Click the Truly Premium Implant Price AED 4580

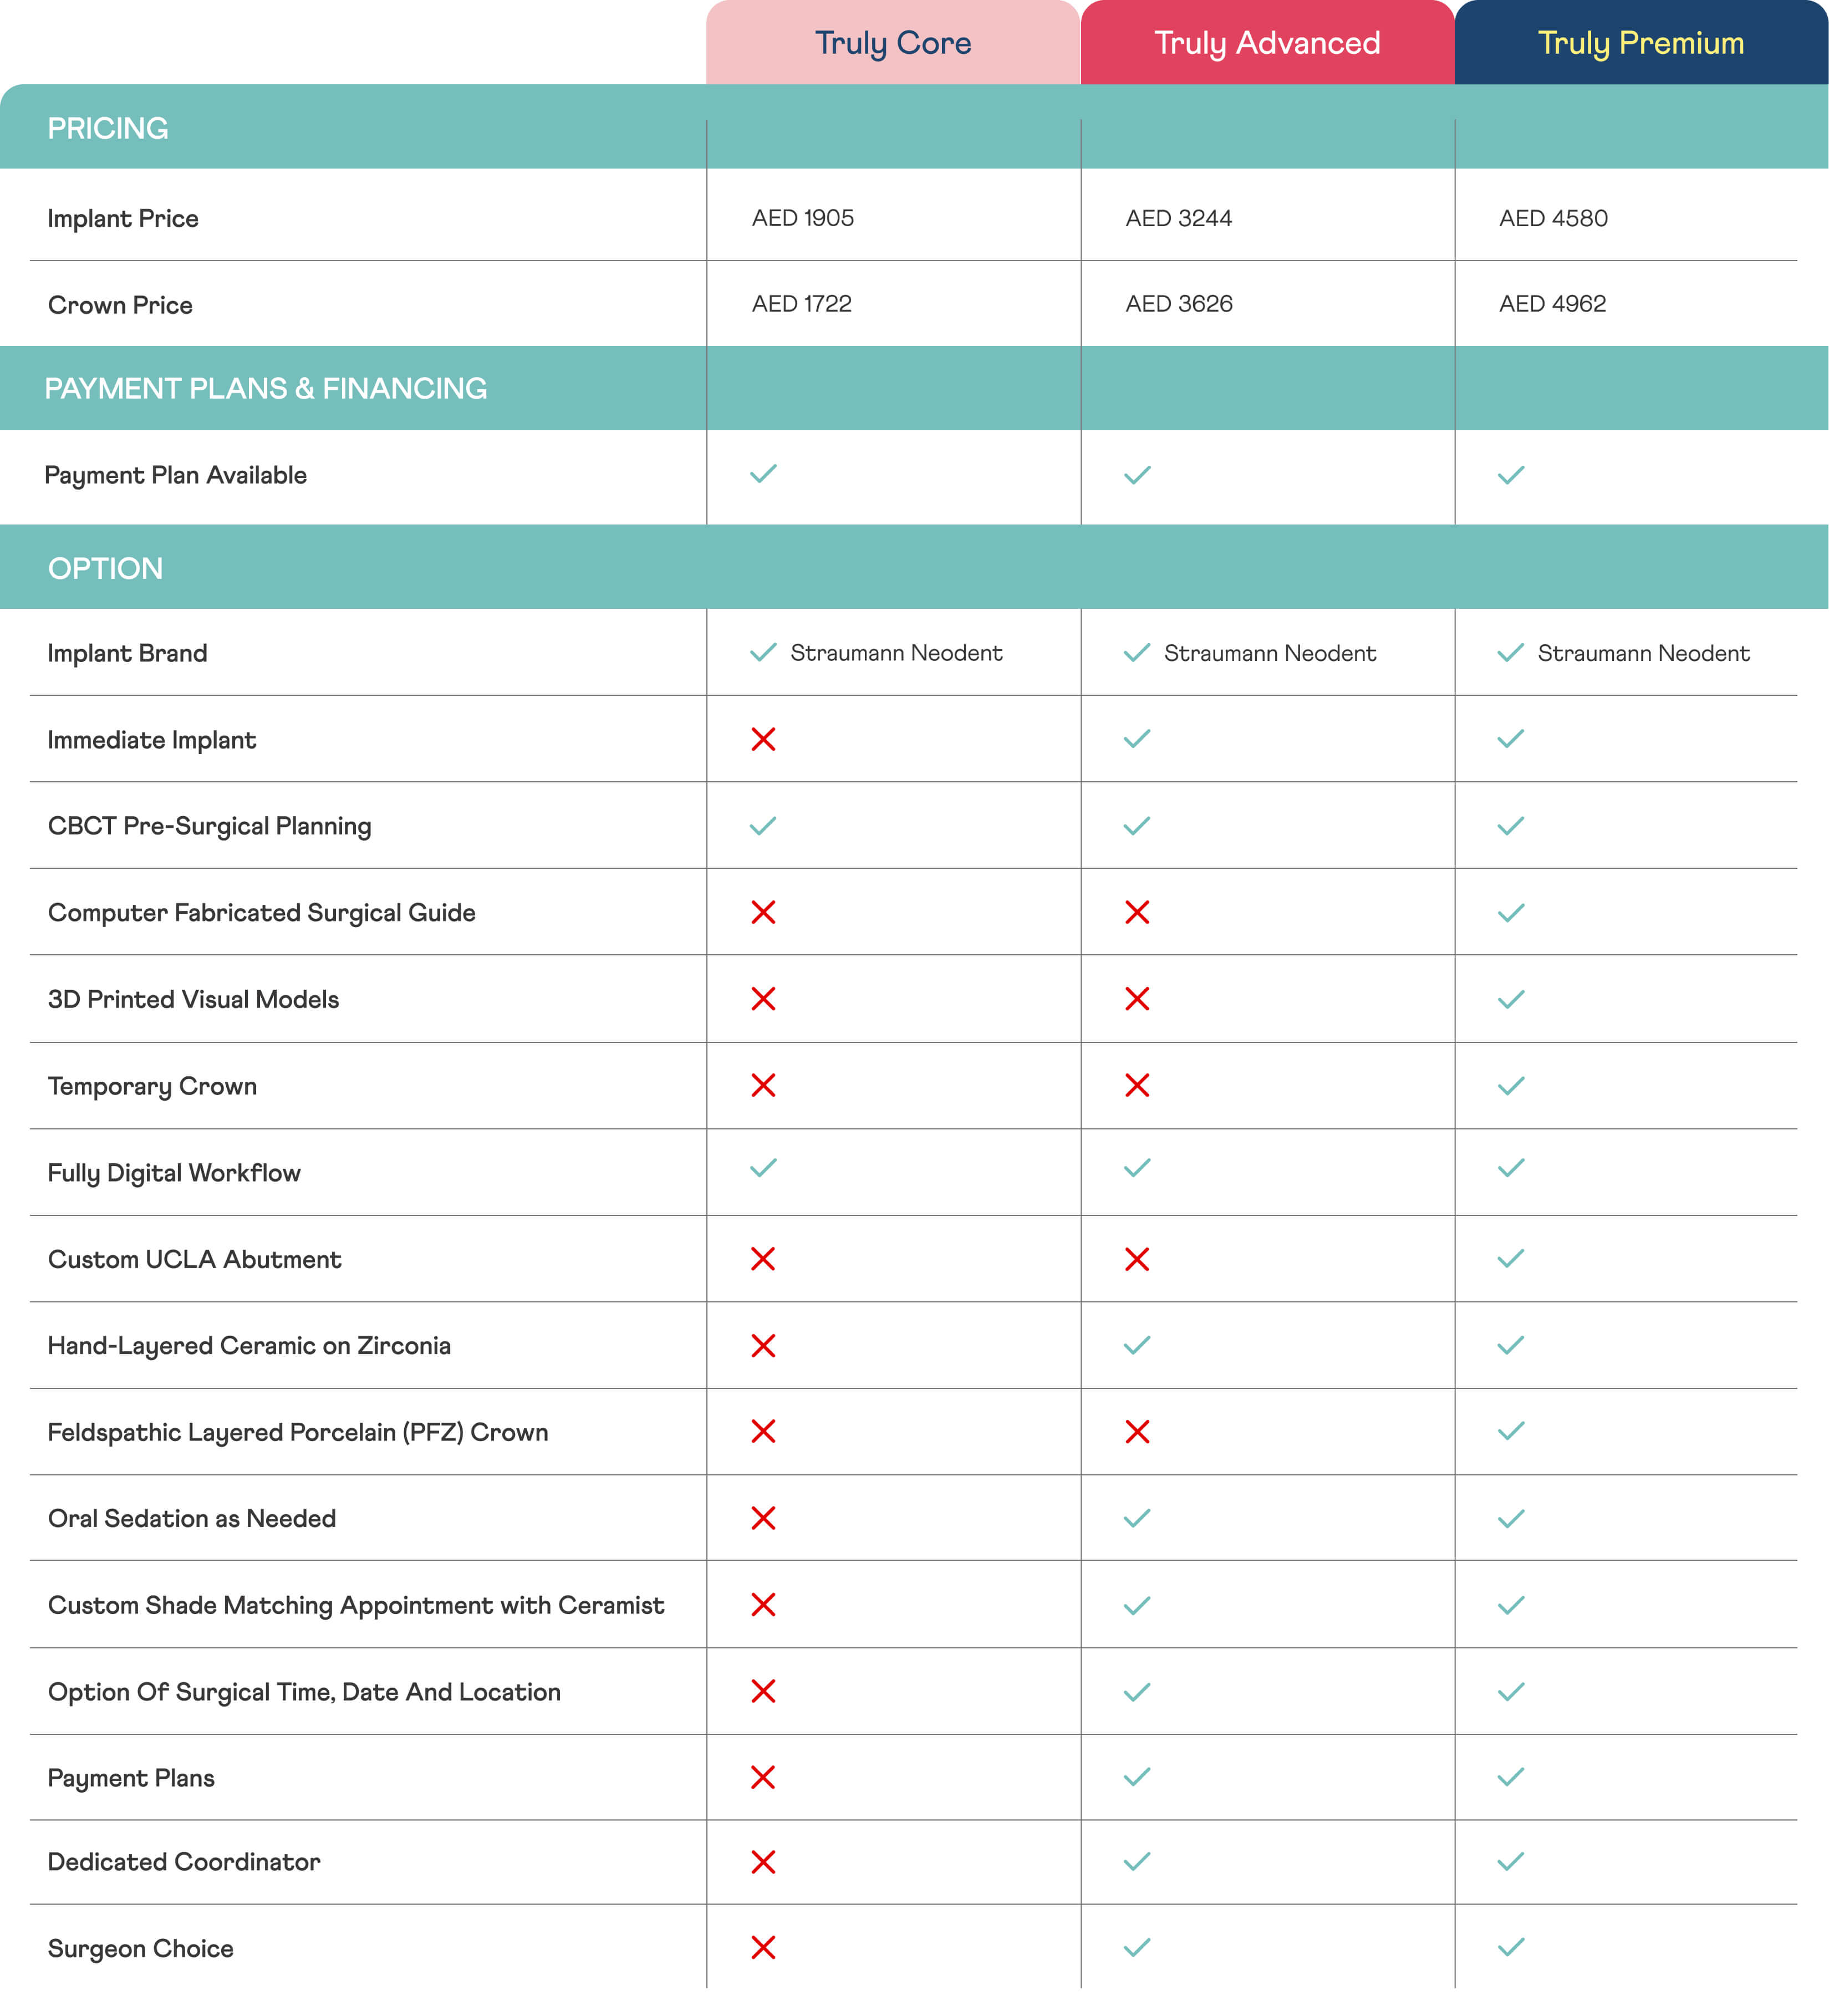click(1553, 218)
